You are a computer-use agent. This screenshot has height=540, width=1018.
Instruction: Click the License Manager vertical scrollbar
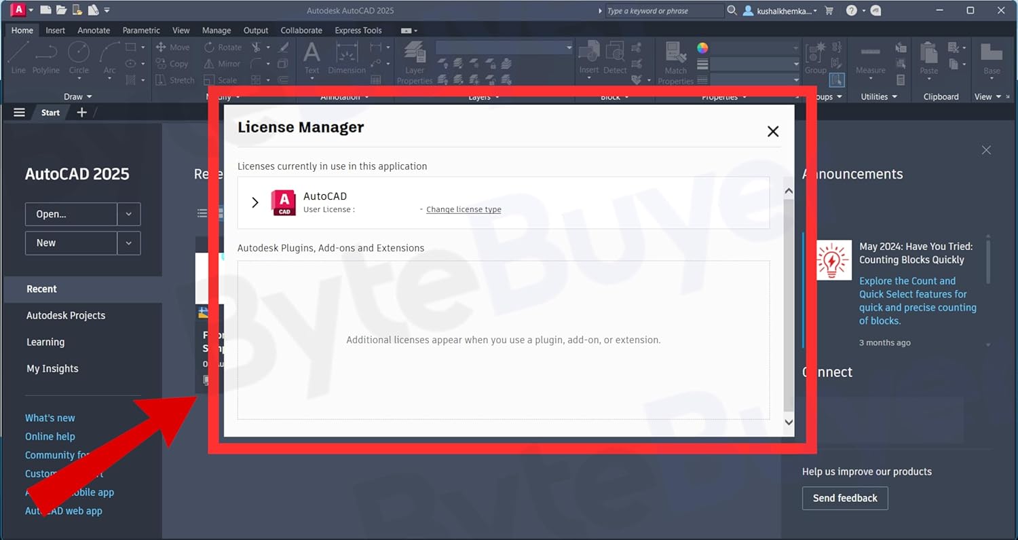tap(789, 306)
